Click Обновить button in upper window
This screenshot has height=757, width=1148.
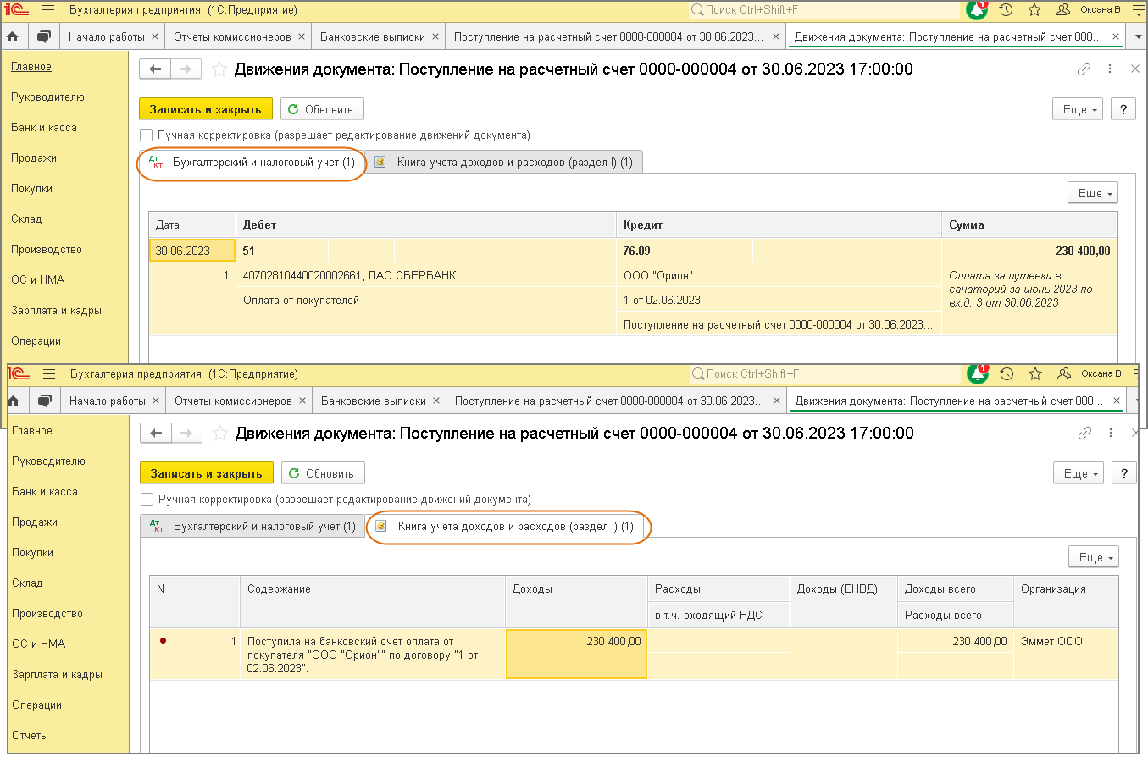pos(322,109)
